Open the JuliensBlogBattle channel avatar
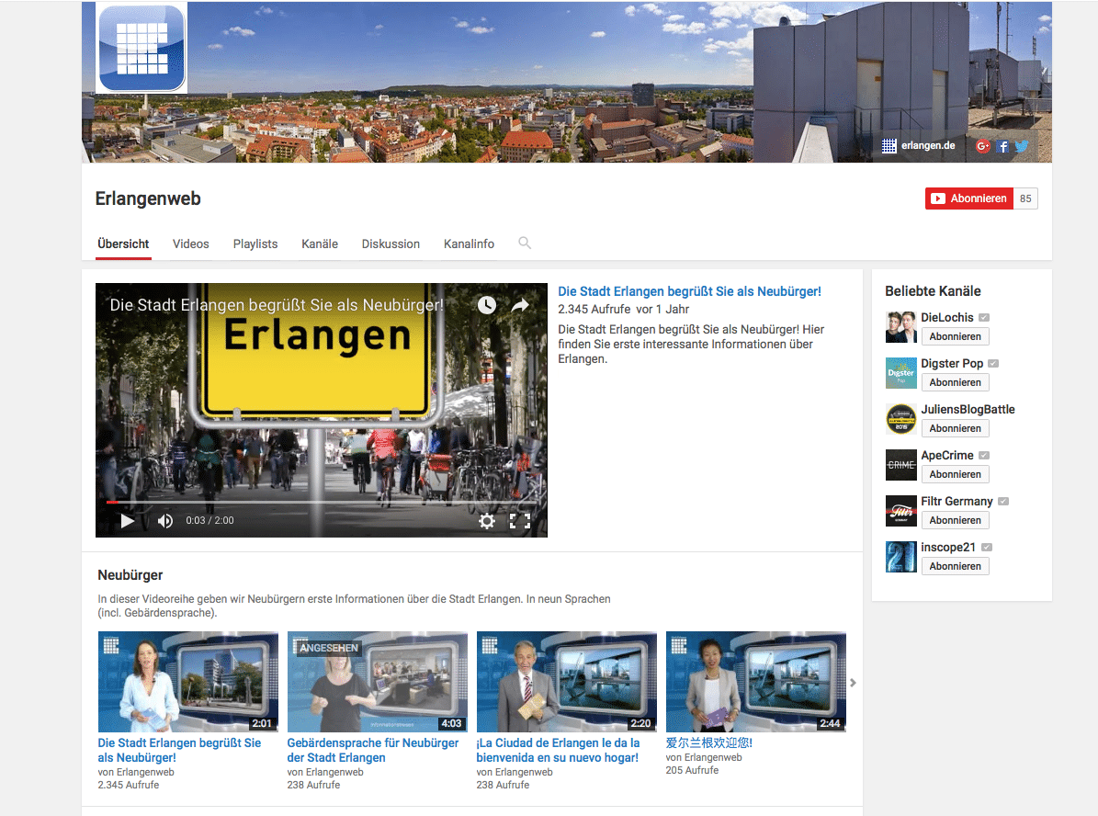 tap(901, 419)
